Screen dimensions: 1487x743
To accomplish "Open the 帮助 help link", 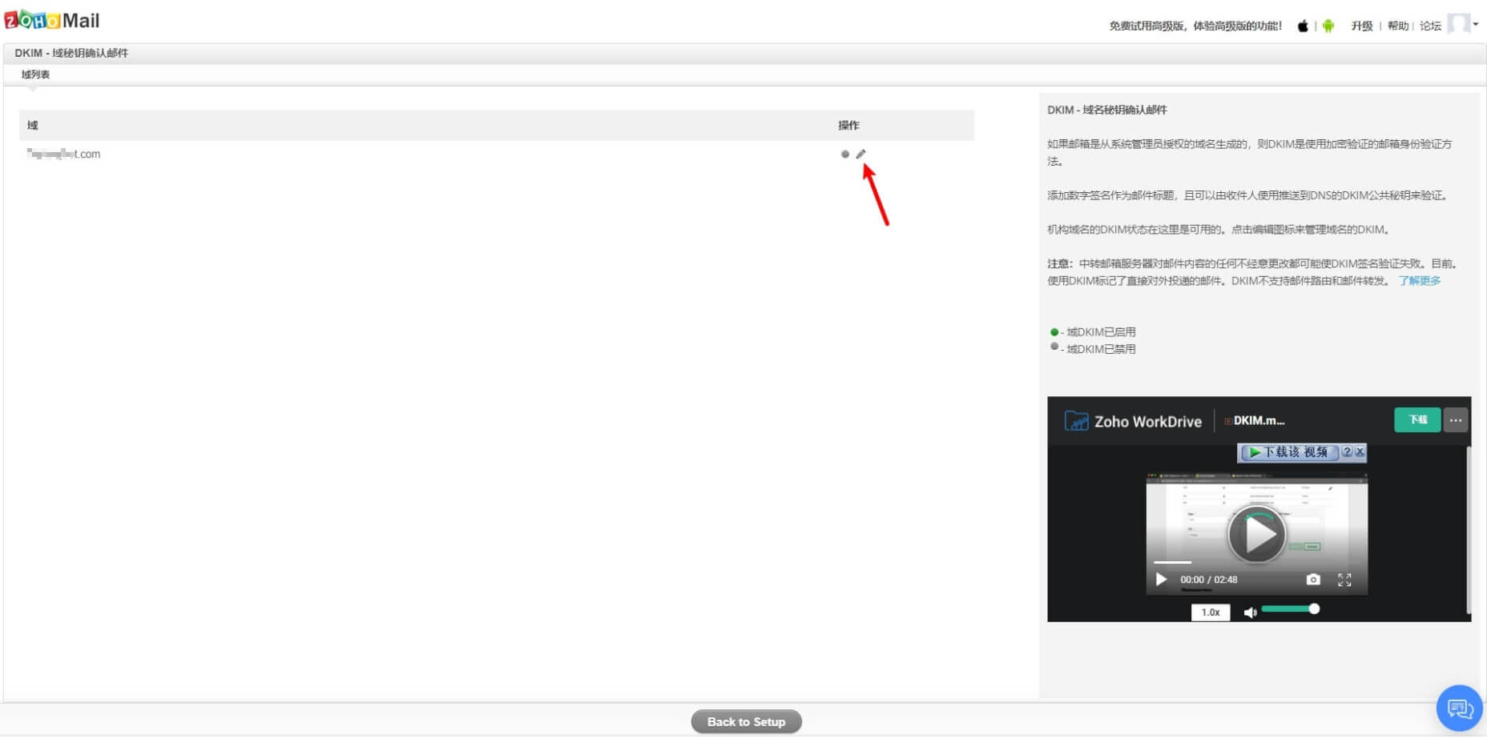I will click(x=1397, y=26).
